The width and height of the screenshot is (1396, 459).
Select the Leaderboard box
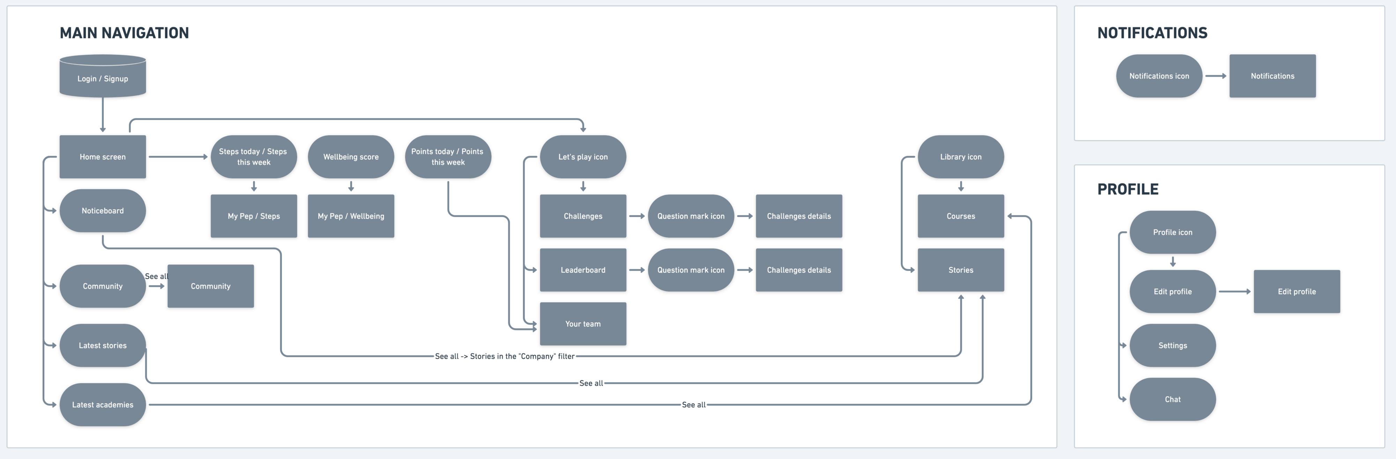pos(582,270)
